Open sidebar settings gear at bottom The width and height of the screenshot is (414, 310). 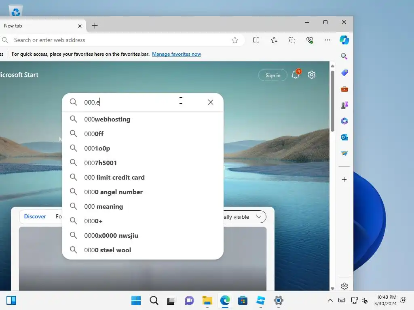344,286
